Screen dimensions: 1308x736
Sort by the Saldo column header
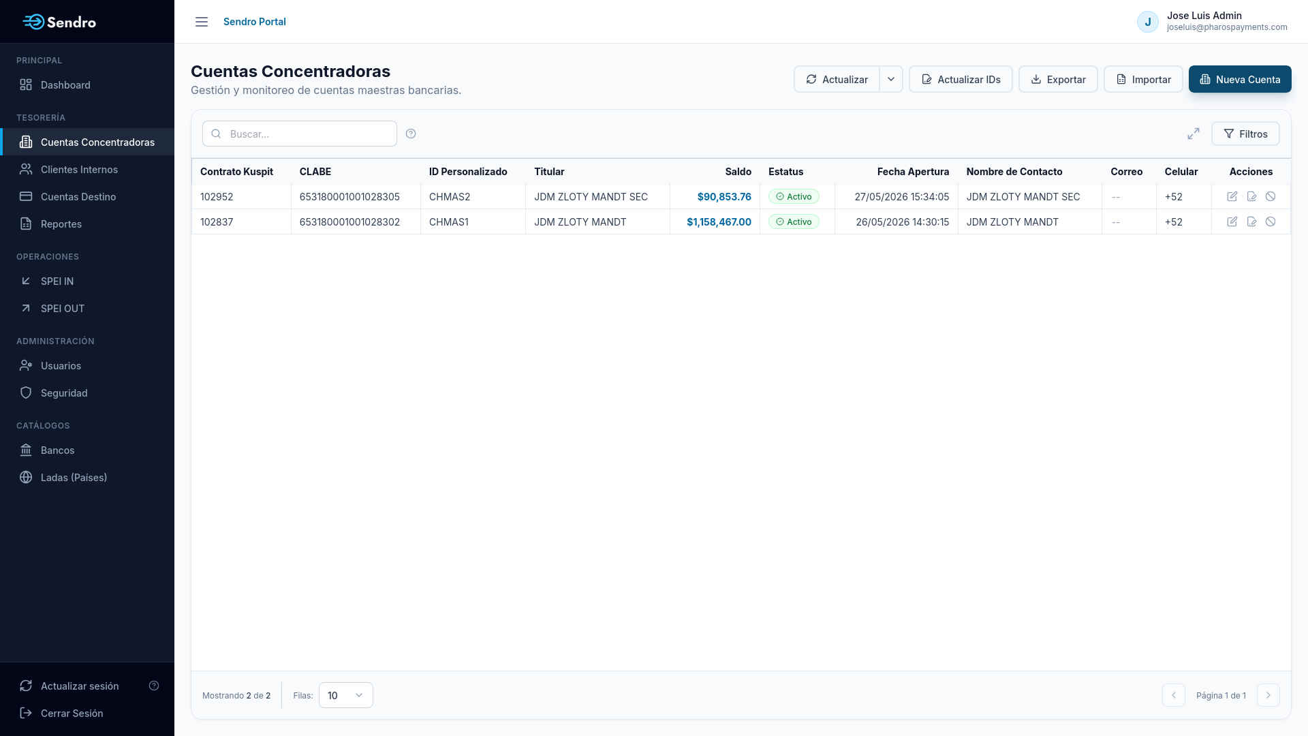tap(738, 172)
